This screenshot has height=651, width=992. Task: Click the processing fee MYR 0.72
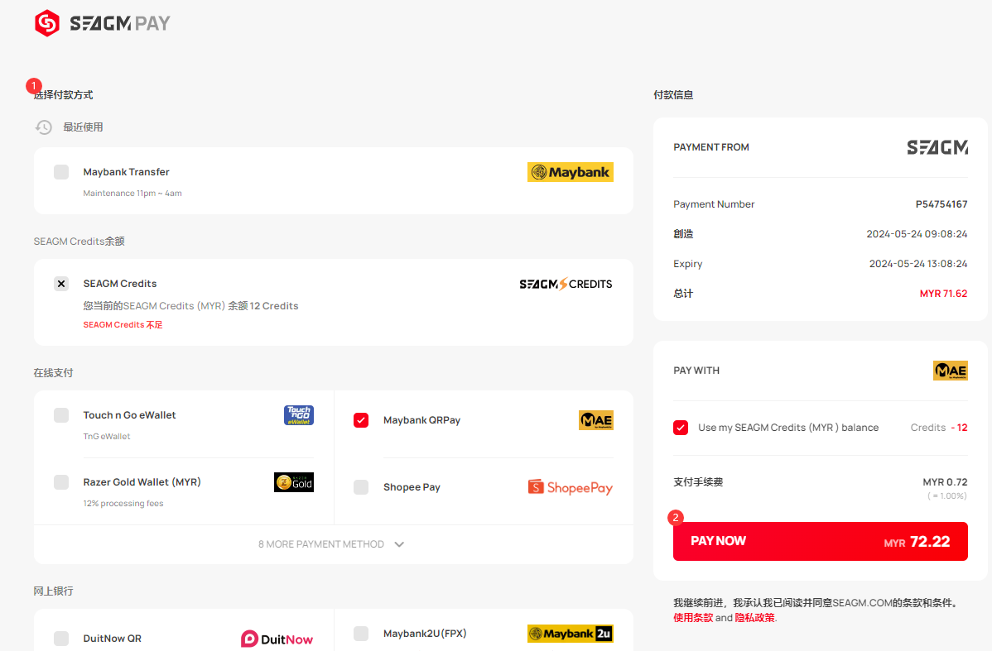point(945,482)
